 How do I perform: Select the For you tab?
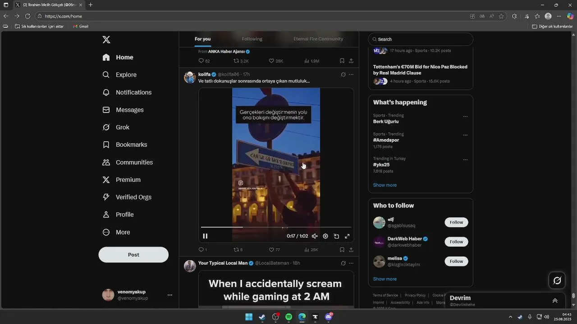tap(202, 39)
